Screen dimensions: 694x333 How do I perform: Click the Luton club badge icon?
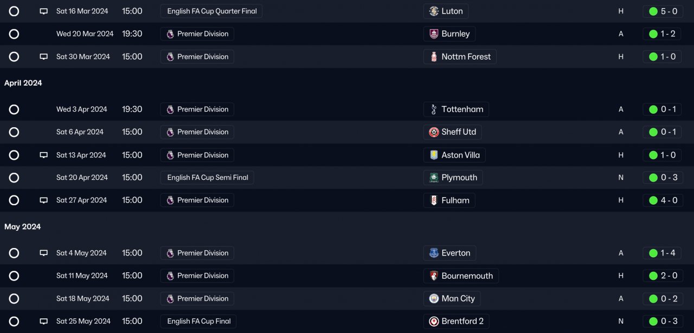coord(434,11)
